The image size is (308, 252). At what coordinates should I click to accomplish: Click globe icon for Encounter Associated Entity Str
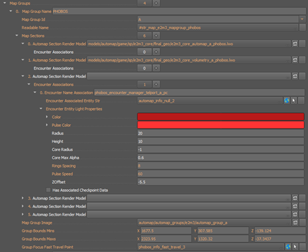(286, 100)
